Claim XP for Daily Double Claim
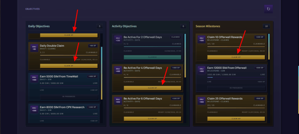299x134 pixels. [x=69, y=66]
